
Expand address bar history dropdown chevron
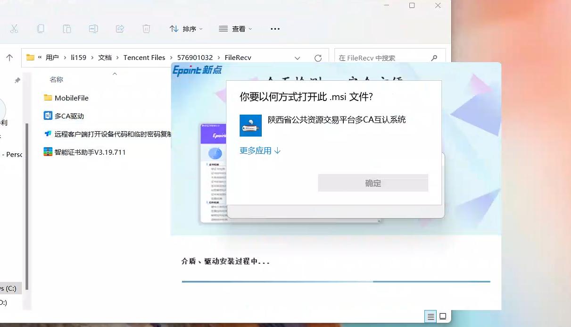(297, 58)
